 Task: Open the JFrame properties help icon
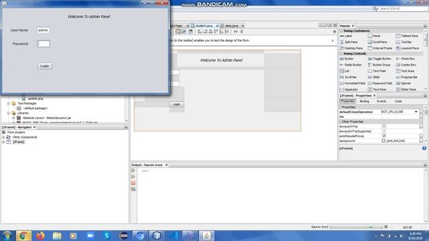pos(424,148)
